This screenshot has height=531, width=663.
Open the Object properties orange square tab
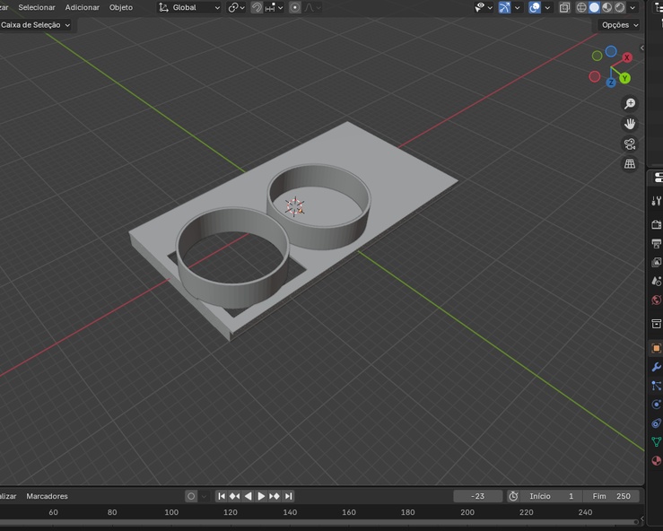(656, 348)
